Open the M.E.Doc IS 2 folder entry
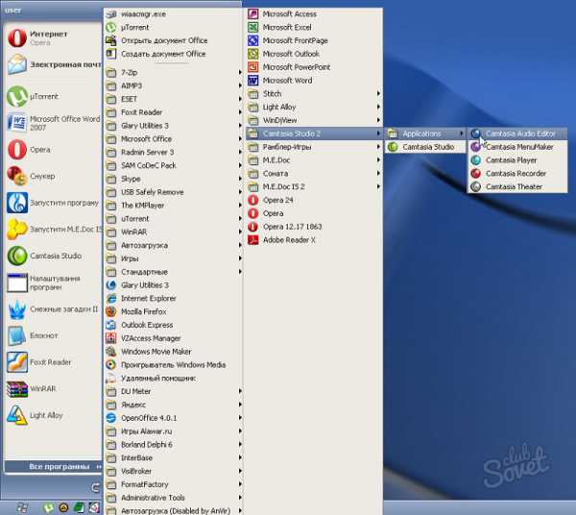This screenshot has height=515, width=576. [314, 186]
